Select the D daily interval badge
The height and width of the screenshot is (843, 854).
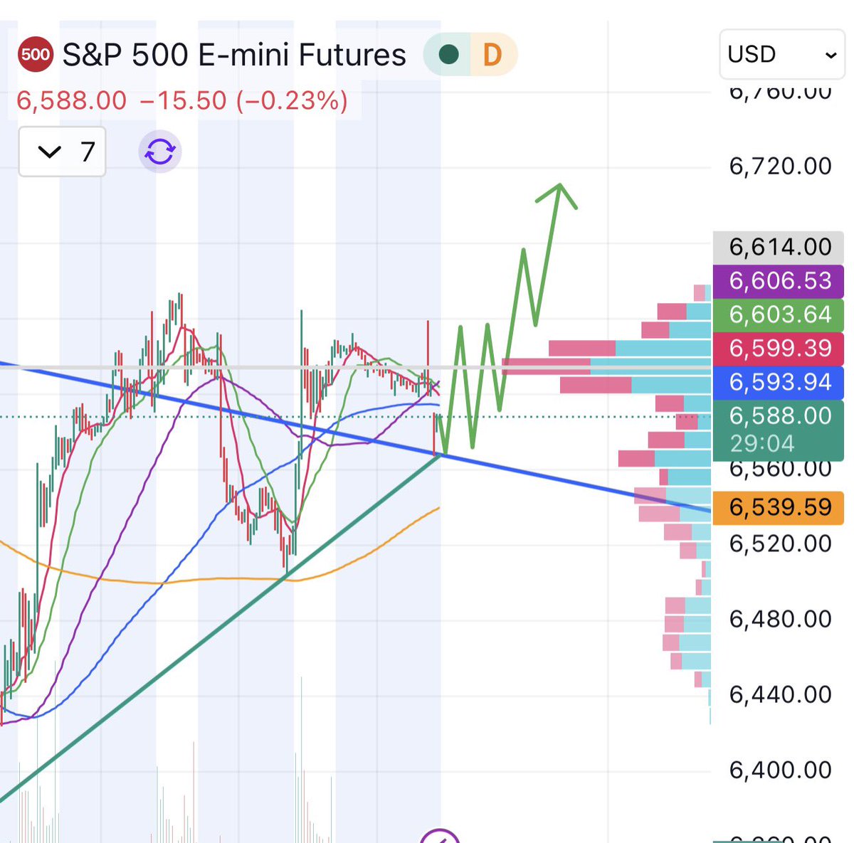click(492, 55)
